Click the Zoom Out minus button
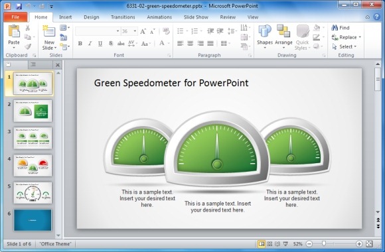 309,243
